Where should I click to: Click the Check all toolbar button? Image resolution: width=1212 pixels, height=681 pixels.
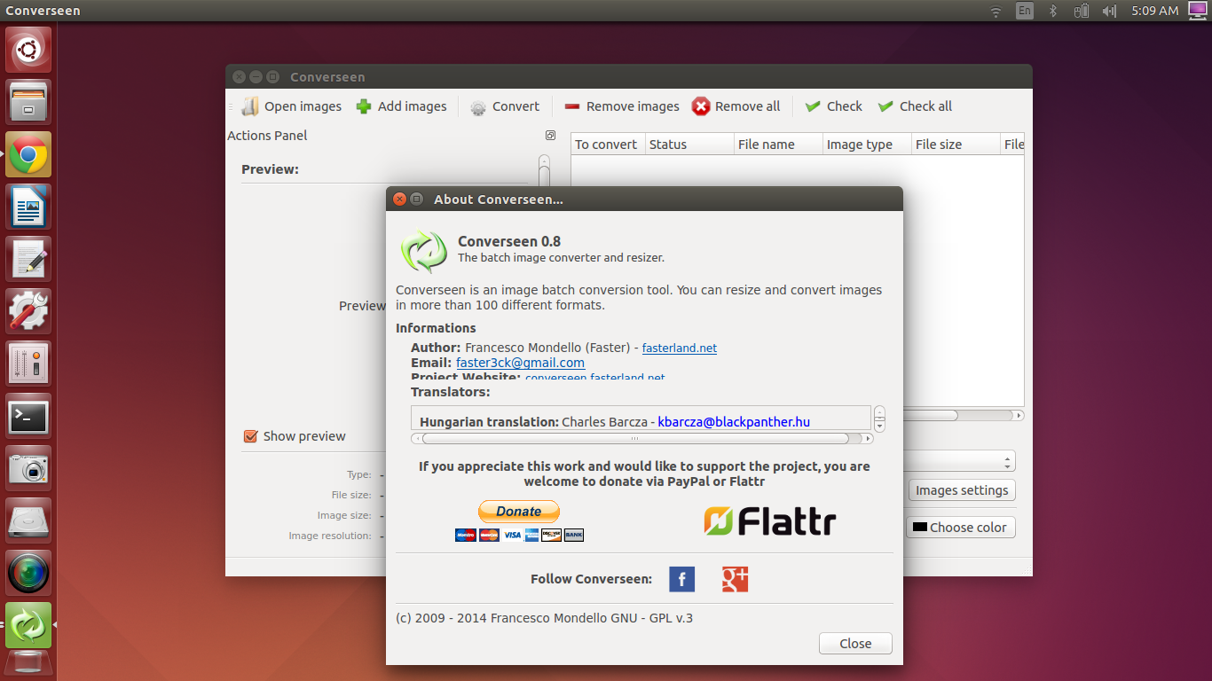tap(915, 106)
